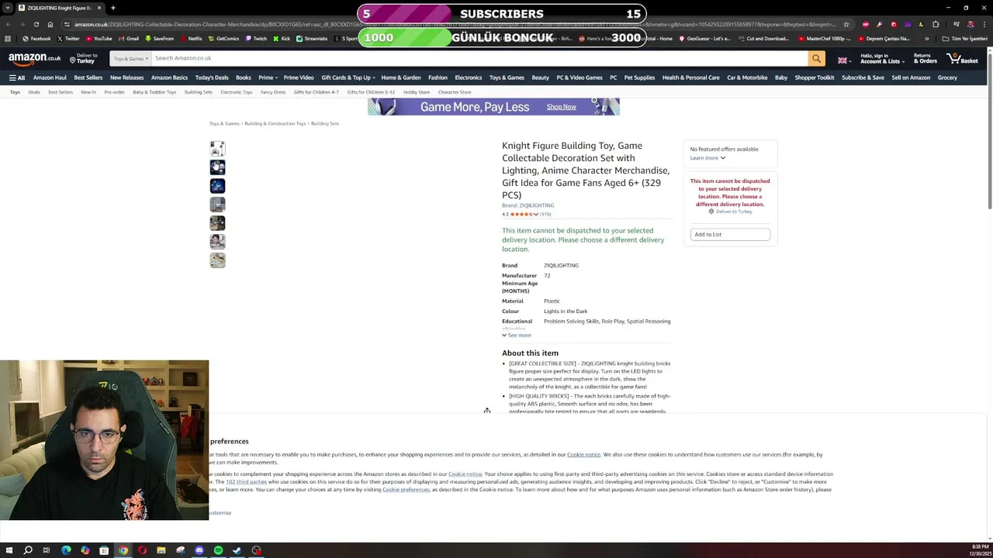993x558 pixels.
Task: Open the Basket cart icon
Action: 961,58
